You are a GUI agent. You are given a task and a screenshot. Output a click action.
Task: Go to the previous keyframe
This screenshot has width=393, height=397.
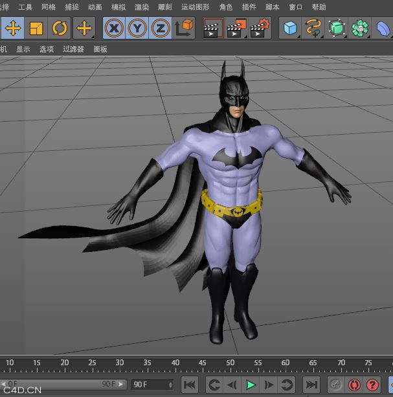214,385
